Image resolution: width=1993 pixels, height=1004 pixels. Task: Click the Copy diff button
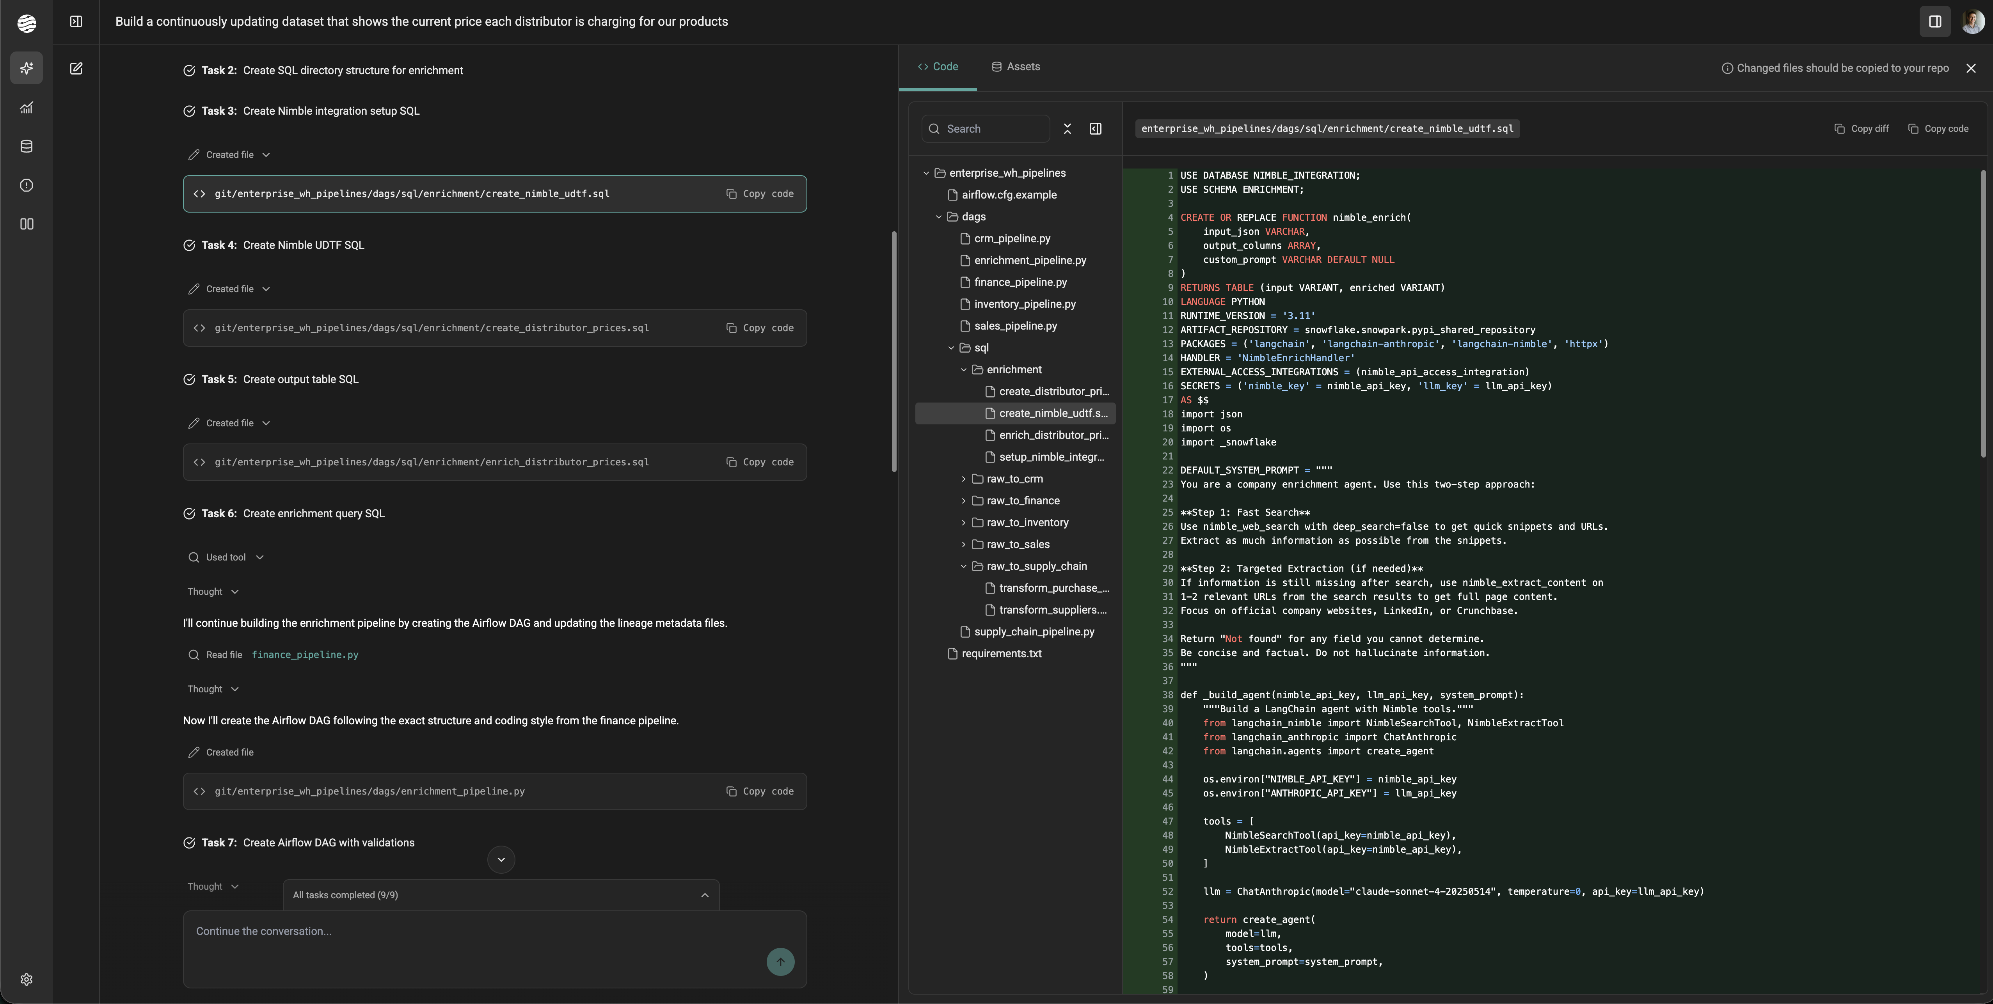point(1862,128)
